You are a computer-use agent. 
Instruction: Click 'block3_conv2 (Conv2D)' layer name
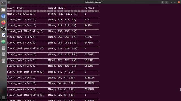pyautogui.click(x=22, y=60)
